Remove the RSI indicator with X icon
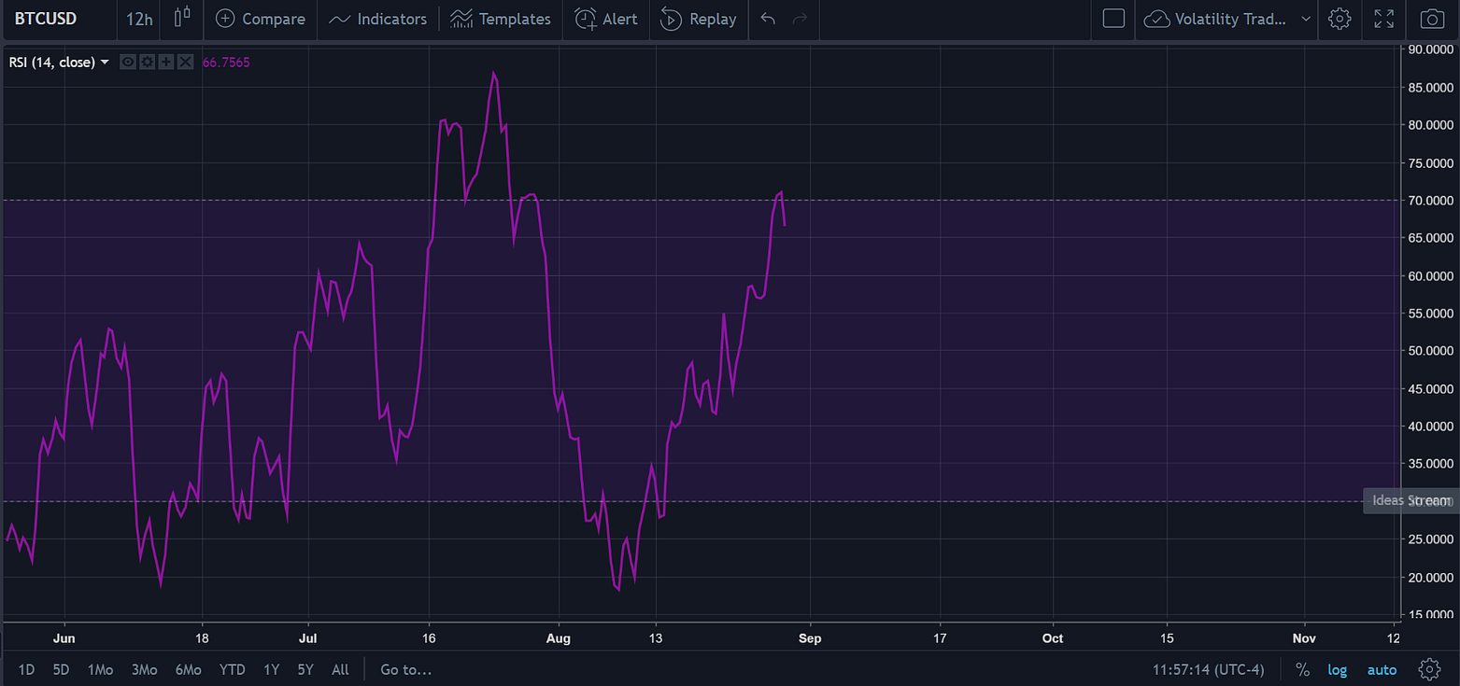Viewport: 1460px width, 686px height. coord(185,62)
